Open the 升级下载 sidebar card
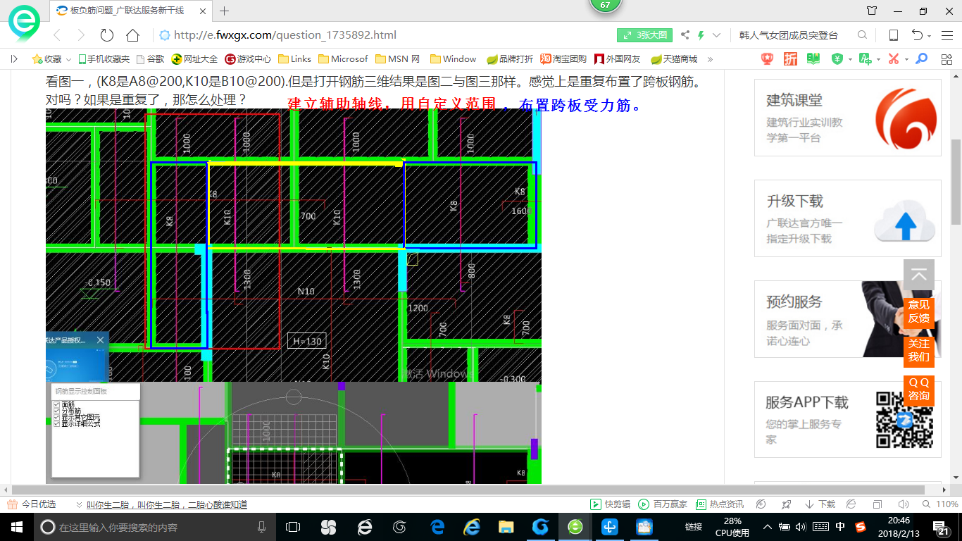Viewport: 962px width, 541px height. tap(848, 218)
